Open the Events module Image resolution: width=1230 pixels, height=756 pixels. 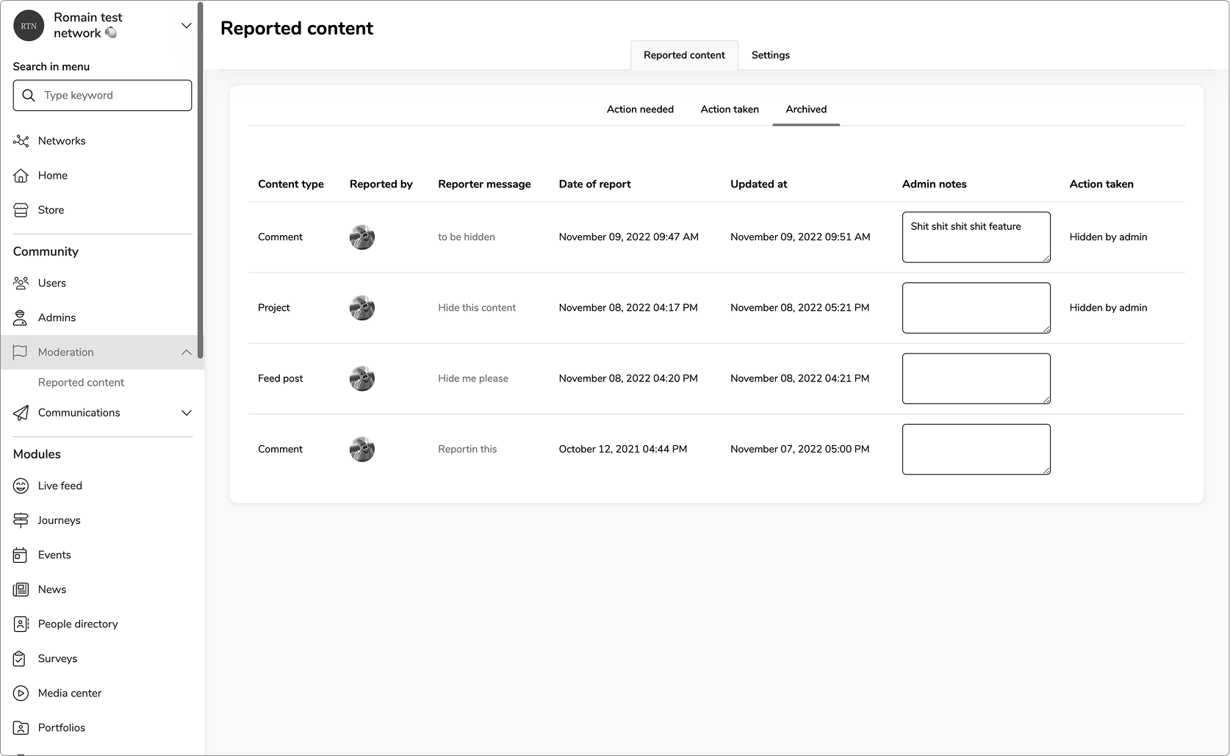(x=54, y=555)
